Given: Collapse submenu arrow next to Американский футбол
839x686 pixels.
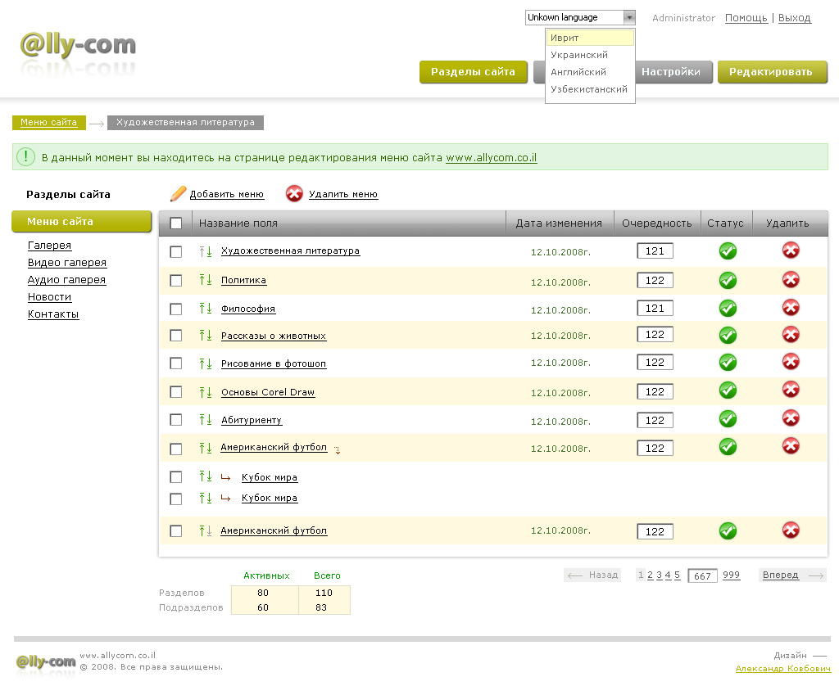Looking at the screenshot, I should (337, 450).
